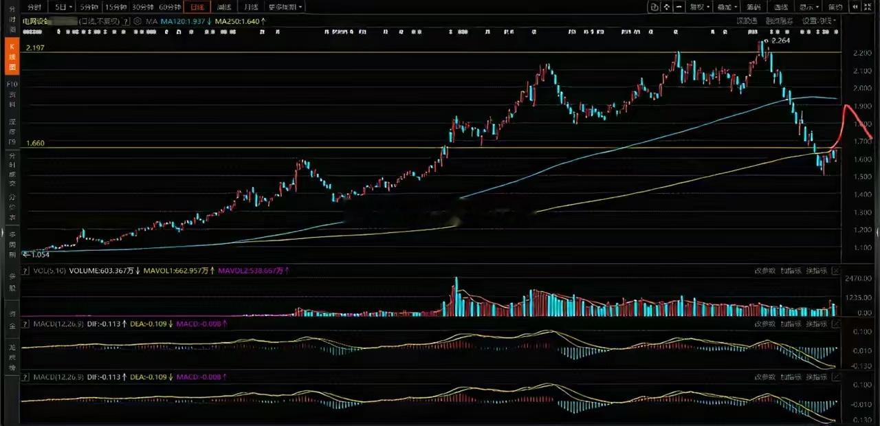880x426 pixels.
Task: Click the VOLUME:603.367万 readout
Action: tap(100, 271)
